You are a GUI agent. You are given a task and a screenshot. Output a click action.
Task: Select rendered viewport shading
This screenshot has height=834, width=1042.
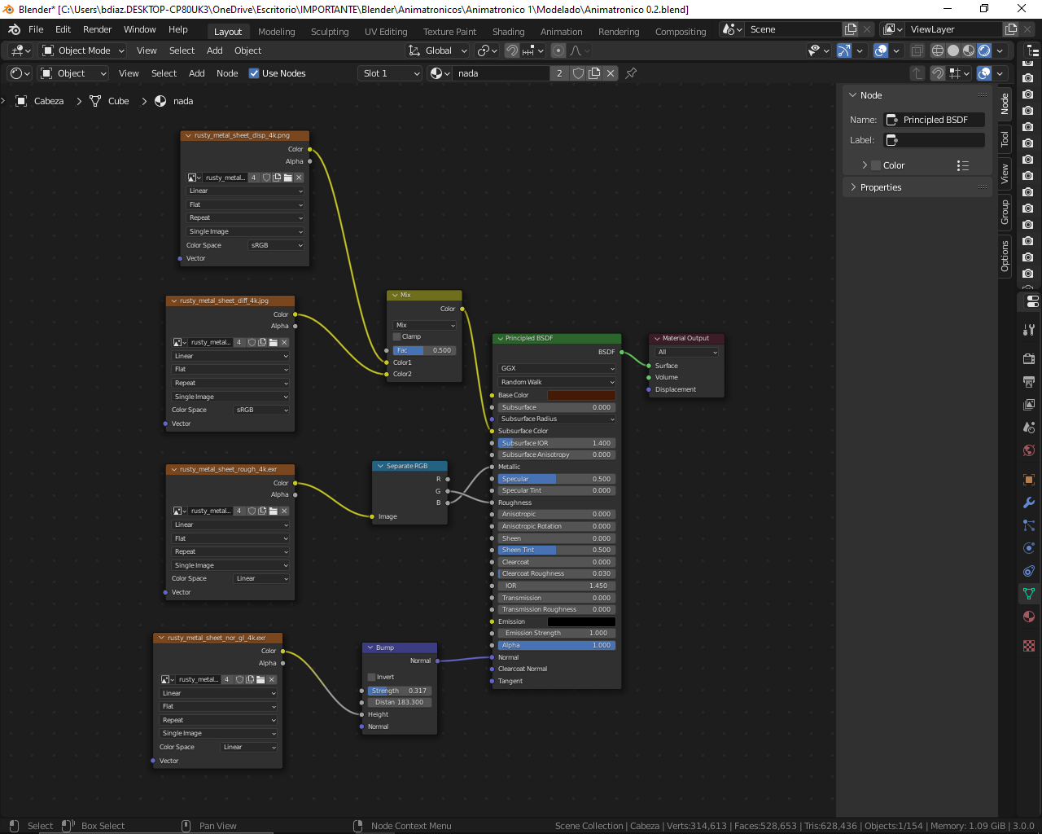[x=984, y=50]
